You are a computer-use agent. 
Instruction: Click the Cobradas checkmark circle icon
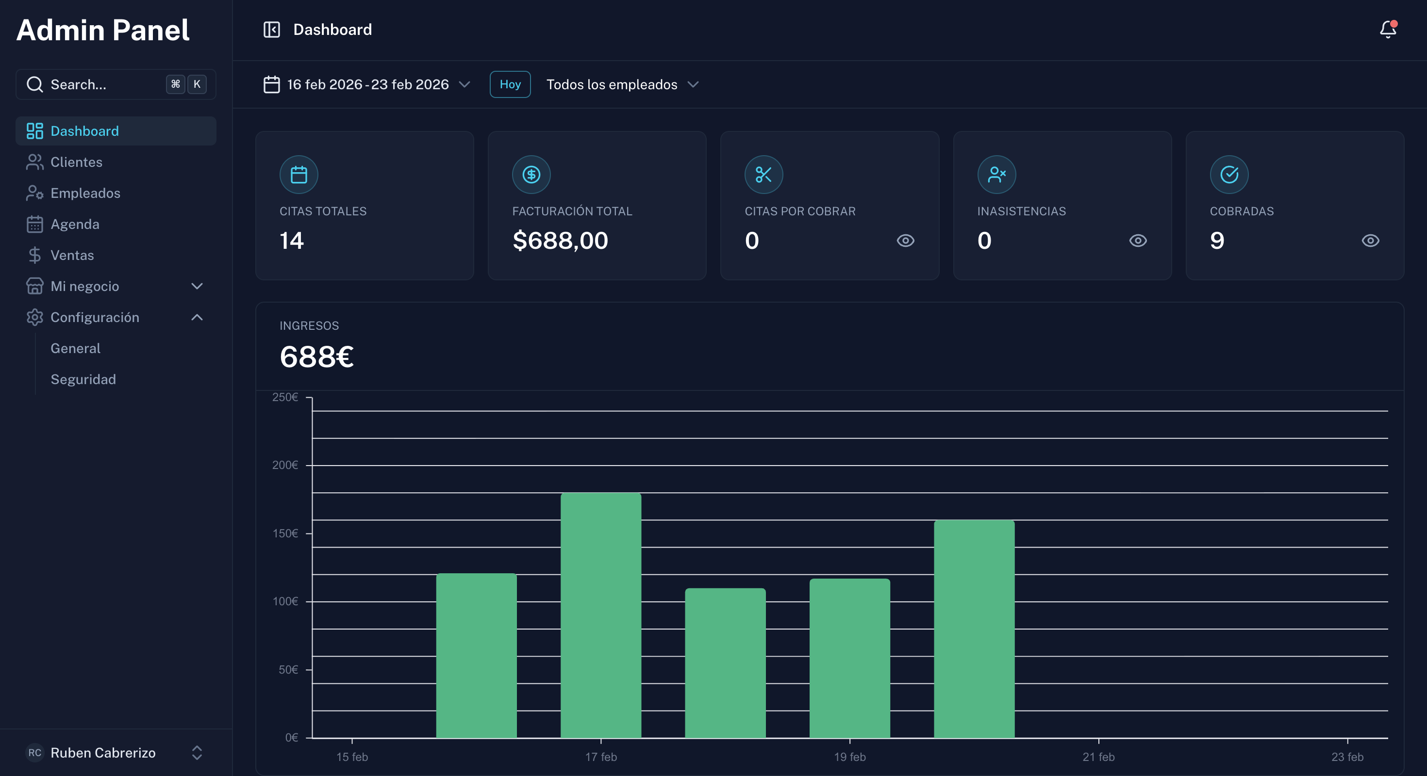click(1228, 175)
